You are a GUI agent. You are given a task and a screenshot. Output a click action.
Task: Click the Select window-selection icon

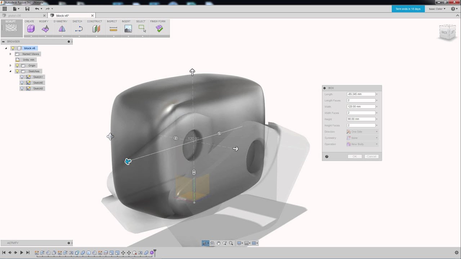pyautogui.click(x=142, y=29)
